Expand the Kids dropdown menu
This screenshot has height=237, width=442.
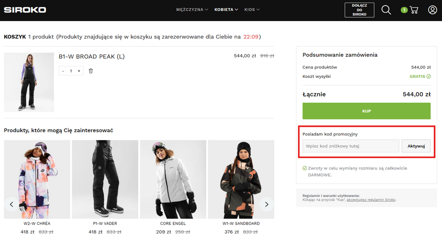(252, 9)
